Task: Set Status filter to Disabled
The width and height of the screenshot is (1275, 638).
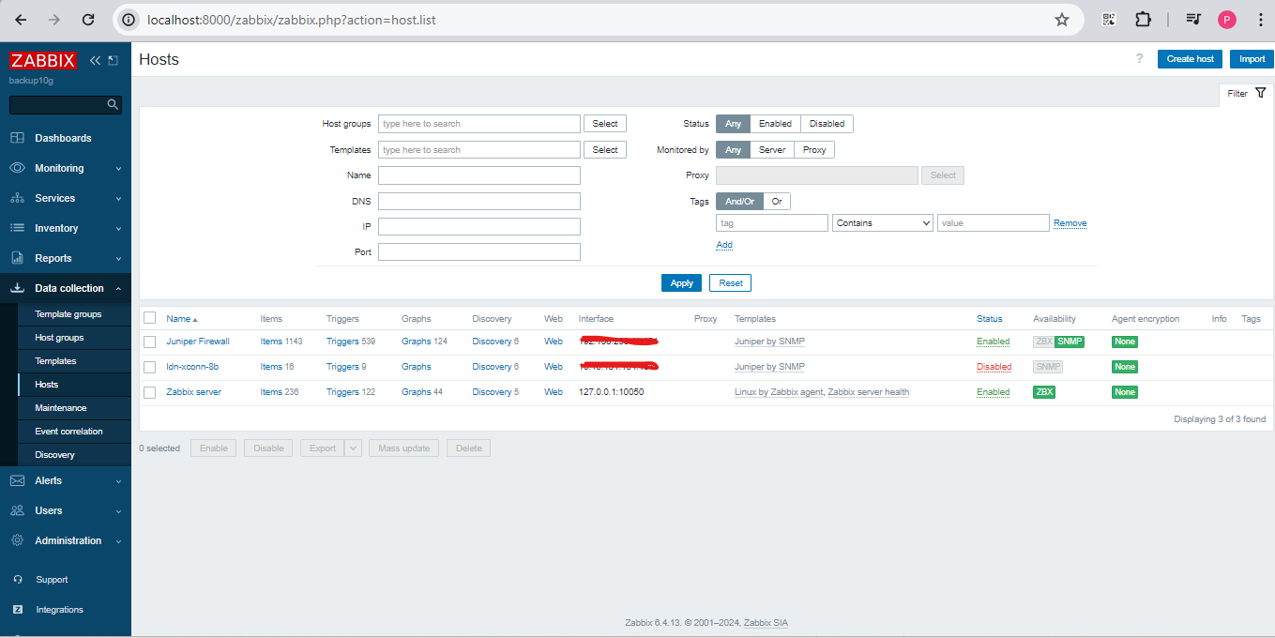Action: (x=827, y=124)
